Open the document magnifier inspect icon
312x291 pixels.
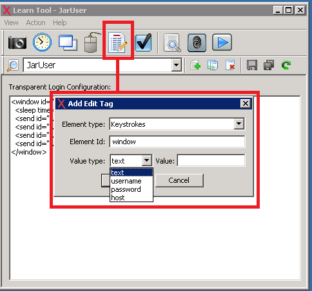pos(172,42)
